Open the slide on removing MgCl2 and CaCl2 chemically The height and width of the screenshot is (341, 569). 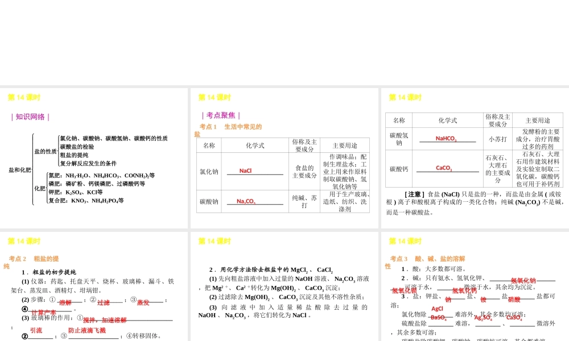pos(284,286)
